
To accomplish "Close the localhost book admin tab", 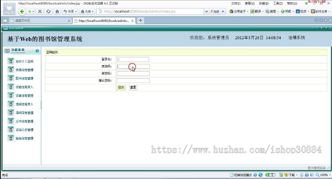I will (x=132, y=21).
